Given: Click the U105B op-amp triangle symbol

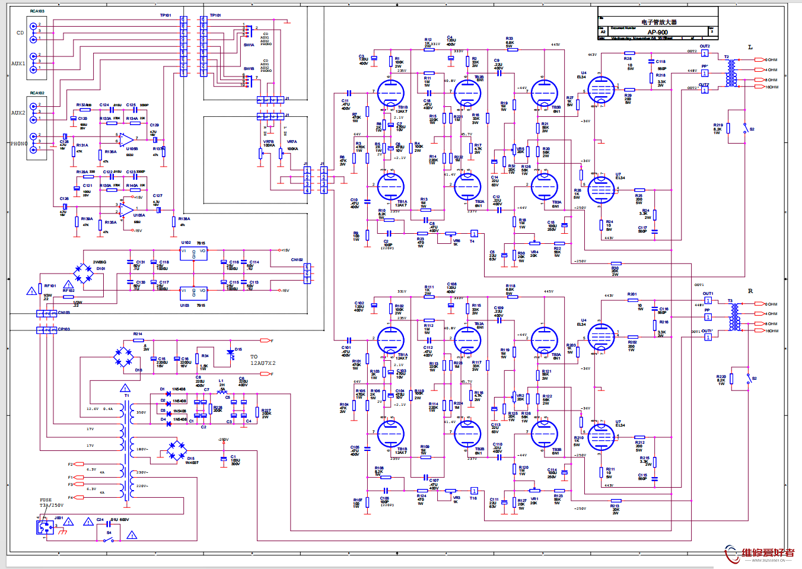Looking at the screenshot, I should coord(126,139).
